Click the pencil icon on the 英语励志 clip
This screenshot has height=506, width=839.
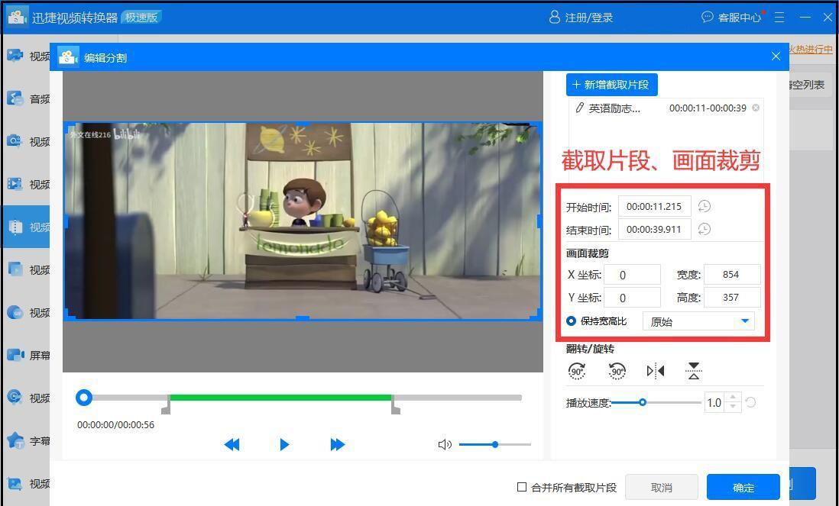click(x=579, y=108)
